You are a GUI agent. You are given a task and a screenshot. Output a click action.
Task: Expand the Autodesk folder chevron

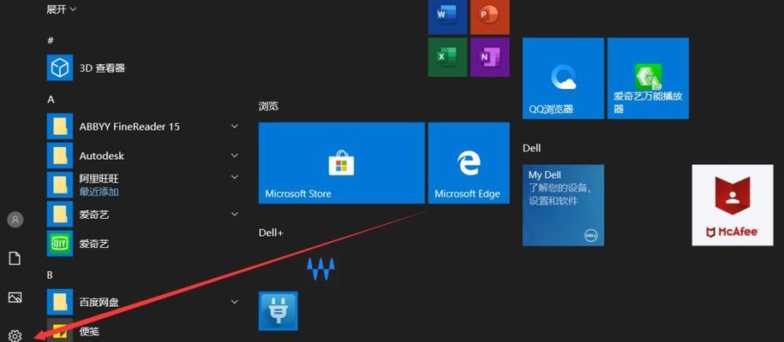[235, 156]
